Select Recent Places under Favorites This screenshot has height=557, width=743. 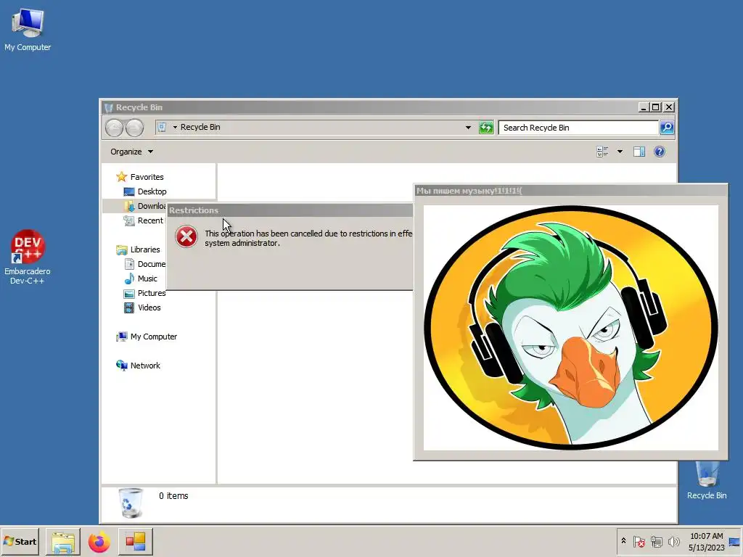tap(144, 220)
